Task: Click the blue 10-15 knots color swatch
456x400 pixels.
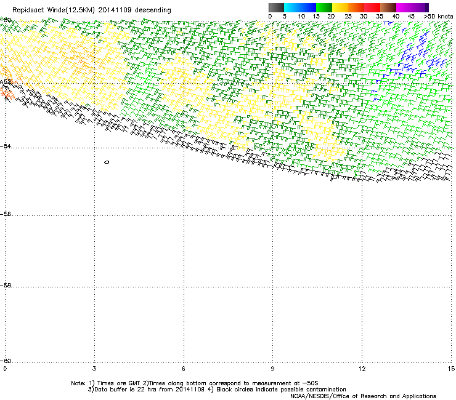Action: click(x=308, y=7)
